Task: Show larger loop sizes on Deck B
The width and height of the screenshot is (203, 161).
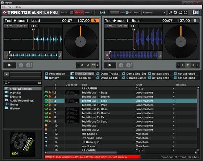Action: pos(198,65)
